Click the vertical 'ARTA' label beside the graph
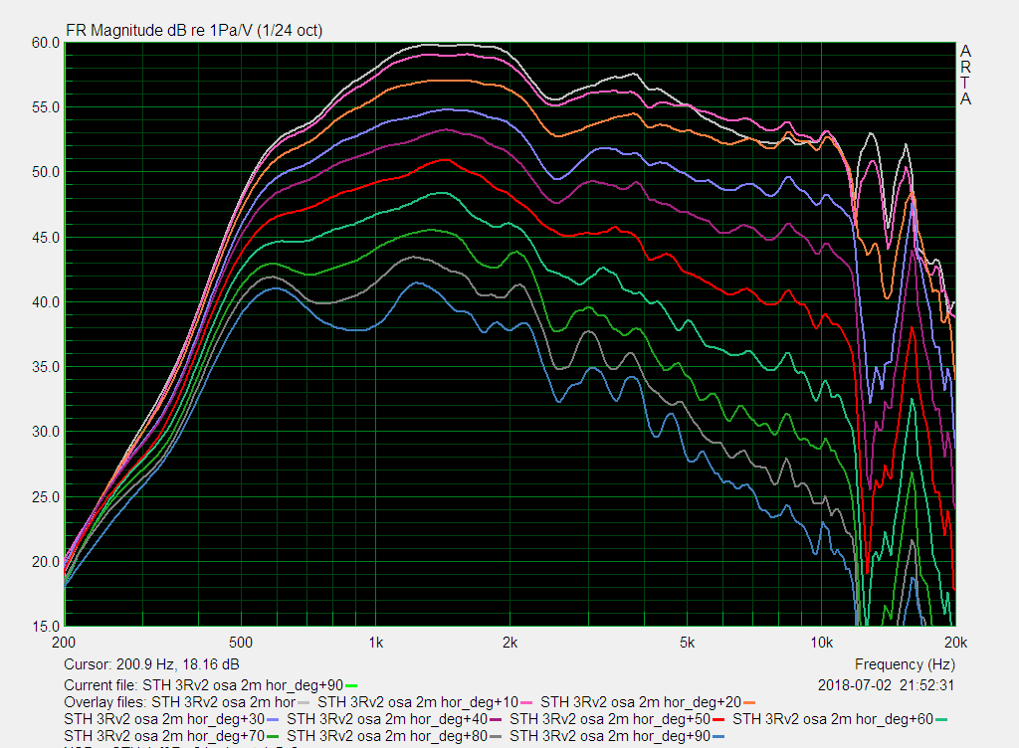Screen dimensions: 1019x748 (x=965, y=76)
